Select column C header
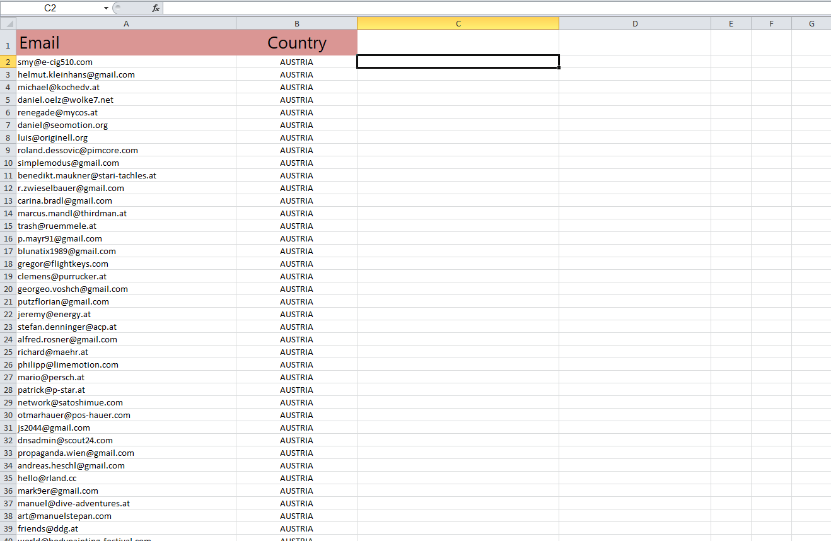Screen dimensions: 831x541 pyautogui.click(x=458, y=23)
